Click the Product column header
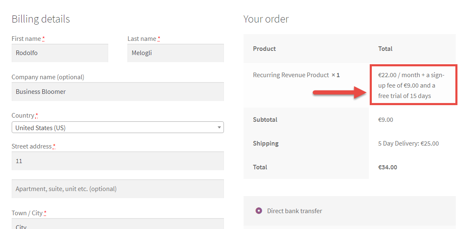 (x=264, y=48)
